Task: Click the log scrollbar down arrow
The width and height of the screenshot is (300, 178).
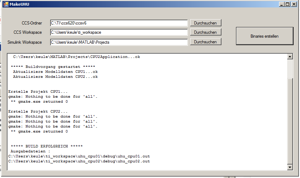Action: tap(290, 167)
